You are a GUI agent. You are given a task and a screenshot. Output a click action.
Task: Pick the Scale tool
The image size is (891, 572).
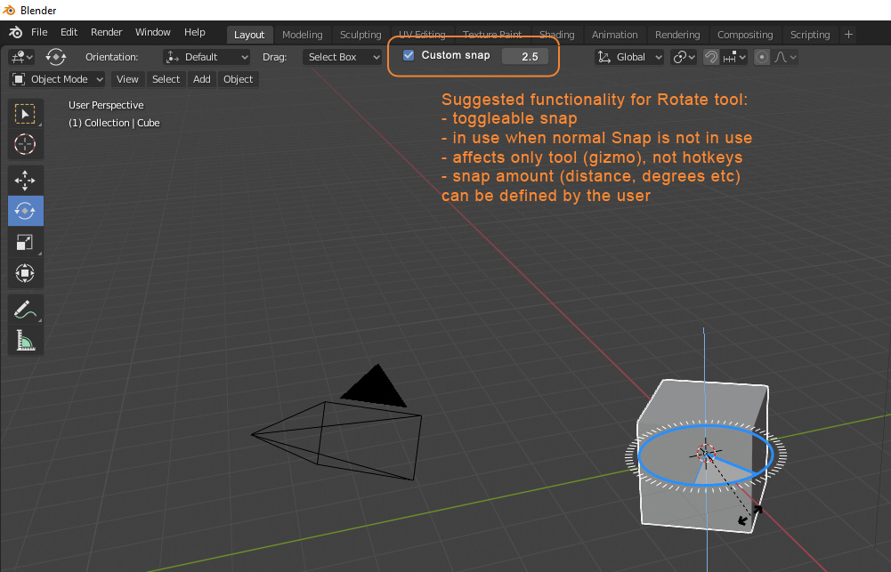pos(25,243)
